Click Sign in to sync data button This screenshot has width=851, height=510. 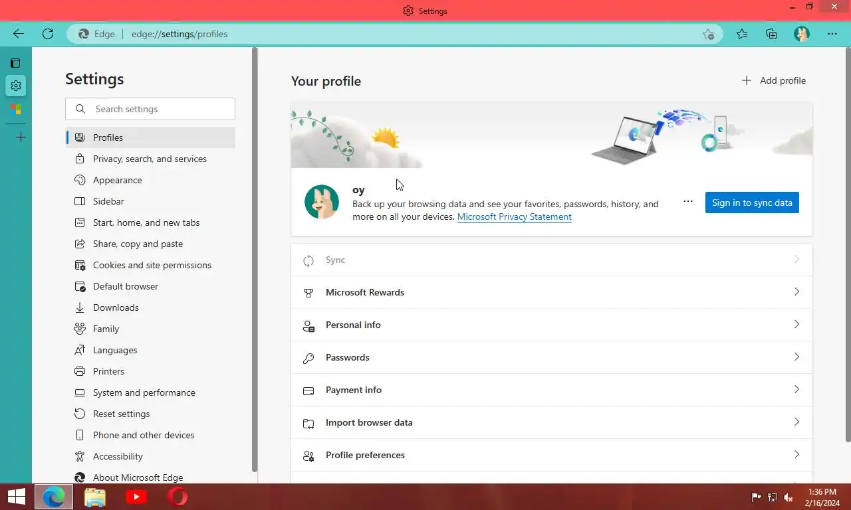point(752,203)
